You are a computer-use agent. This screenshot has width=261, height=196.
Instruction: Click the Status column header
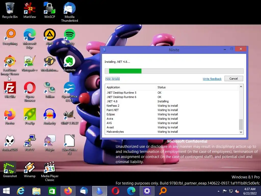pyautogui.click(x=197, y=87)
